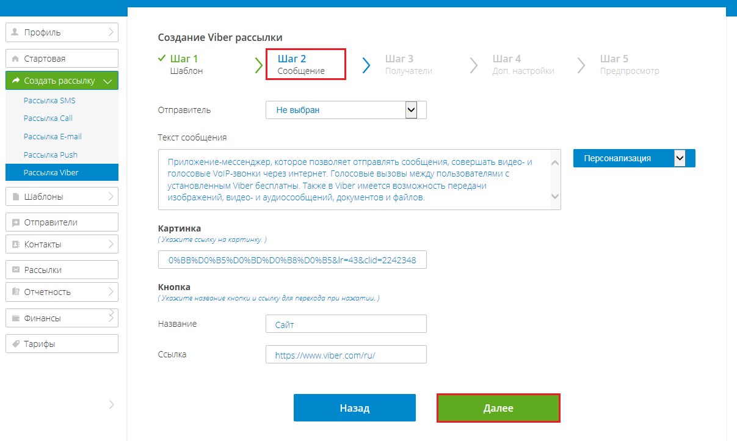Click the Отправители sidebar icon
Viewport: 737px width, 441px height.
point(15,222)
